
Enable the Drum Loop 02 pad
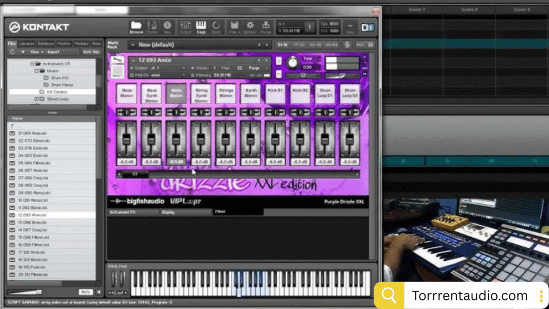click(350, 94)
